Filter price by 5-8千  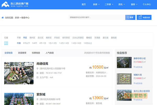[35, 43]
